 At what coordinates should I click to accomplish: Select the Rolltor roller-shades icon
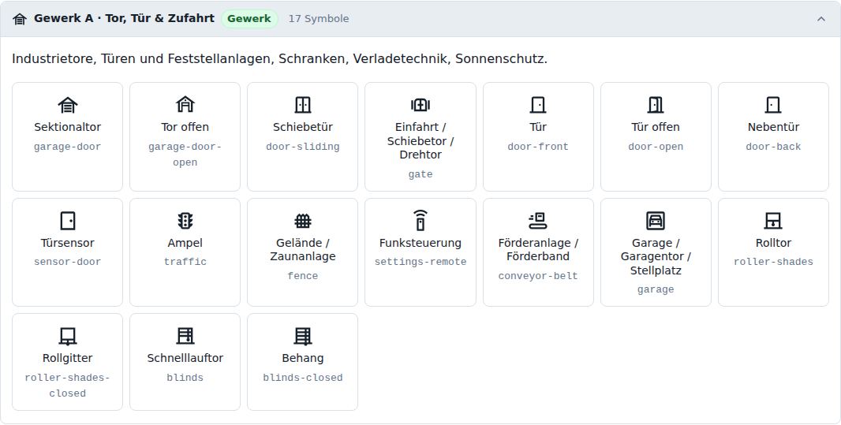(773, 221)
